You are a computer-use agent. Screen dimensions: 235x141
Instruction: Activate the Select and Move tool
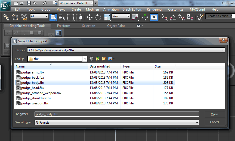tap(90, 17)
